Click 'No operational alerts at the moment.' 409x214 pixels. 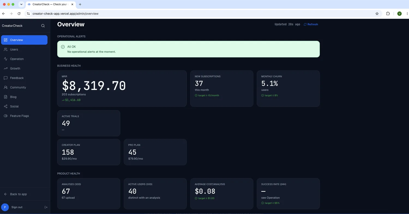92,52
